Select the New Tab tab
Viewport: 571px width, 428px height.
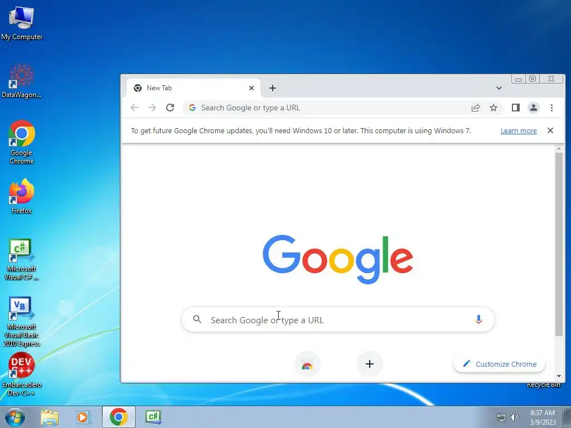pyautogui.click(x=193, y=88)
